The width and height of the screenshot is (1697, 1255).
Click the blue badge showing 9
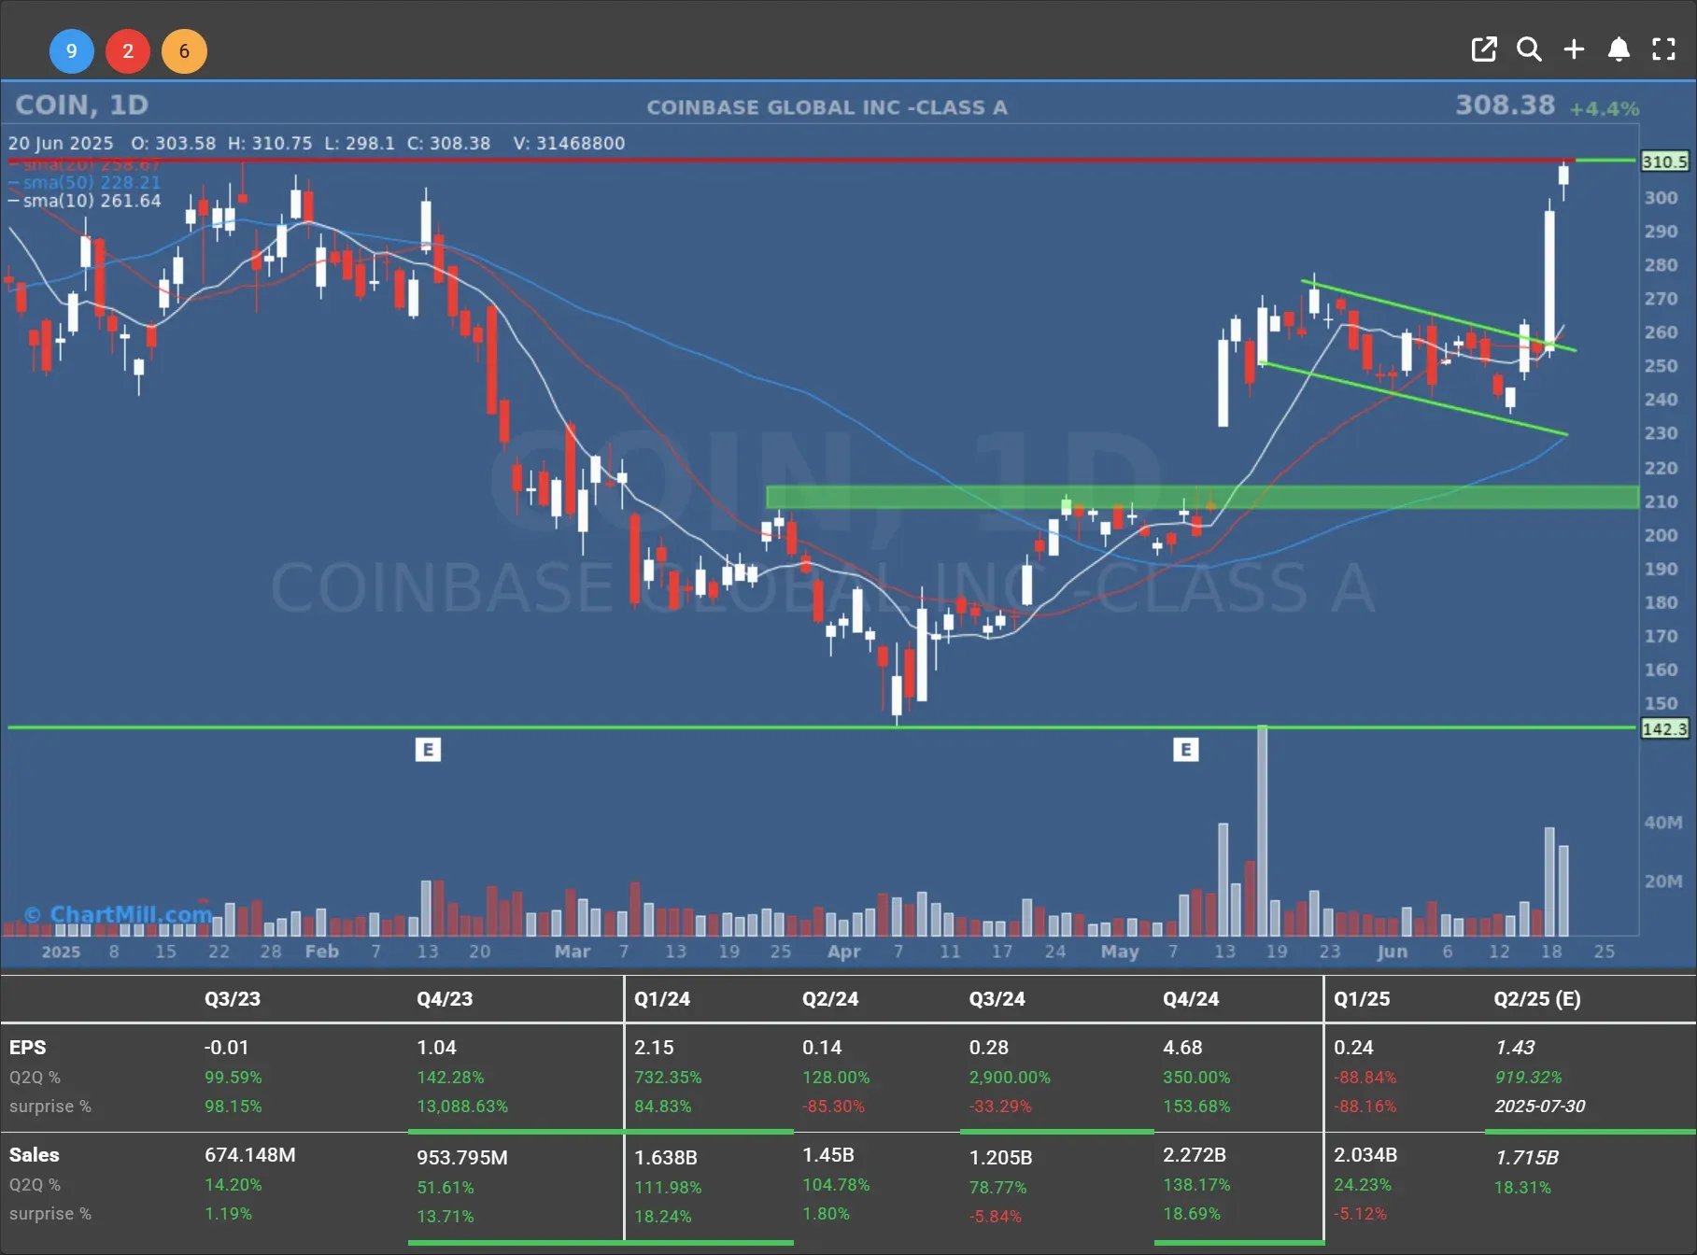(72, 51)
